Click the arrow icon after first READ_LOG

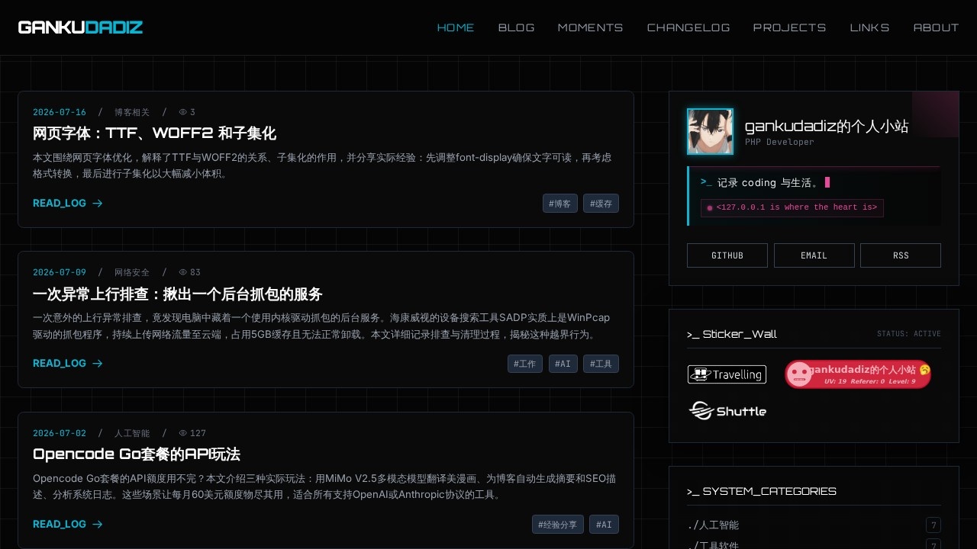tap(98, 204)
